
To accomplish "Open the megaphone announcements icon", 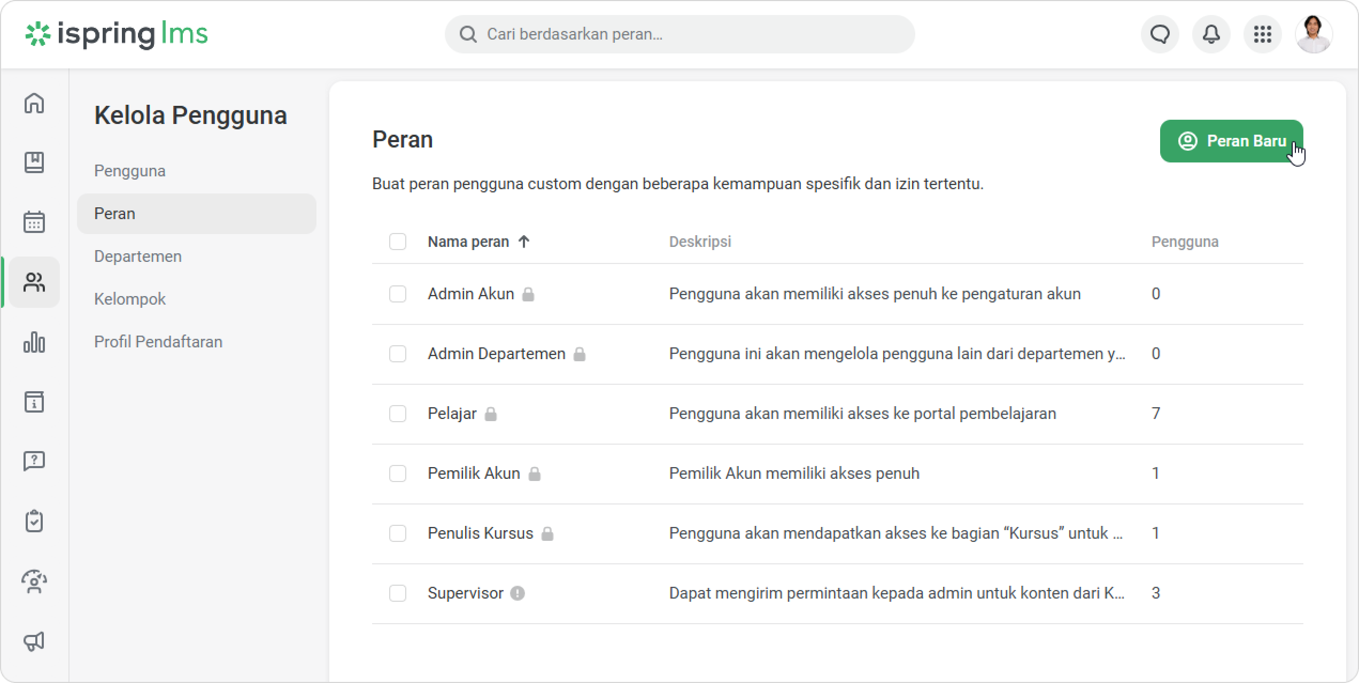I will [34, 641].
